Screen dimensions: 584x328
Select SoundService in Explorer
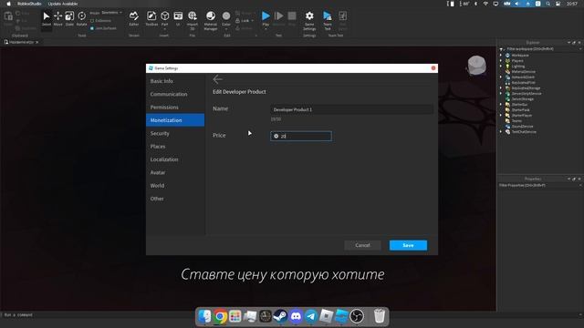[x=523, y=127]
